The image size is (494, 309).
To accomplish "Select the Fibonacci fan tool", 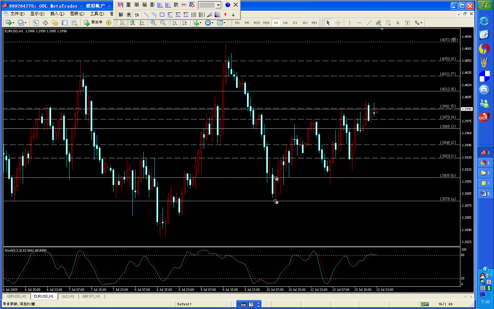I will click(x=210, y=14).
